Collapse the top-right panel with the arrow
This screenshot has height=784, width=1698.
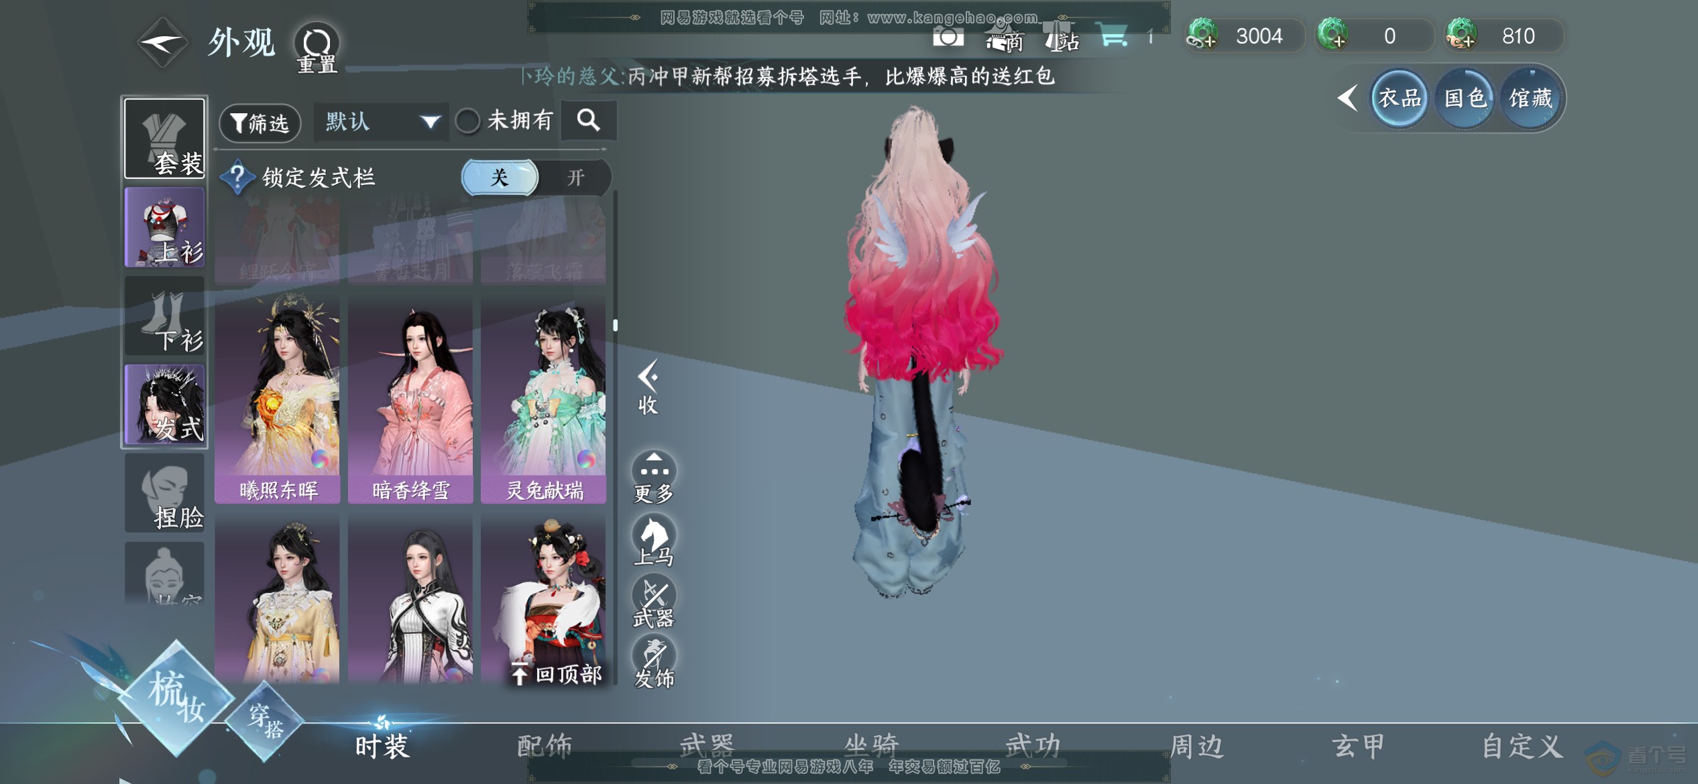[x=1347, y=98]
